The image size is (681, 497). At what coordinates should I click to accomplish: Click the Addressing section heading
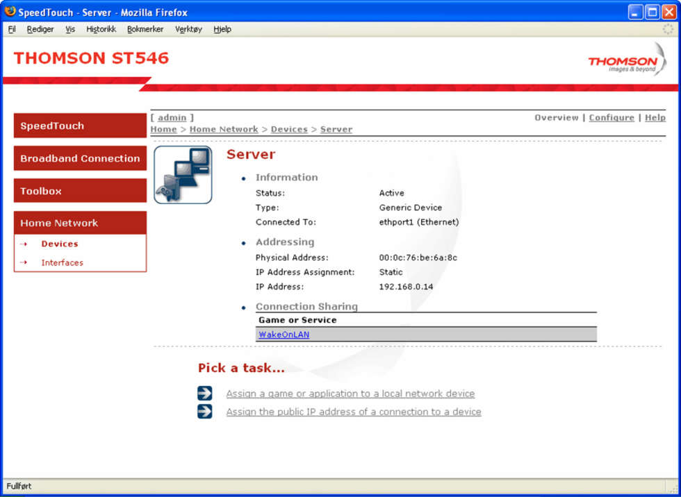[285, 242]
